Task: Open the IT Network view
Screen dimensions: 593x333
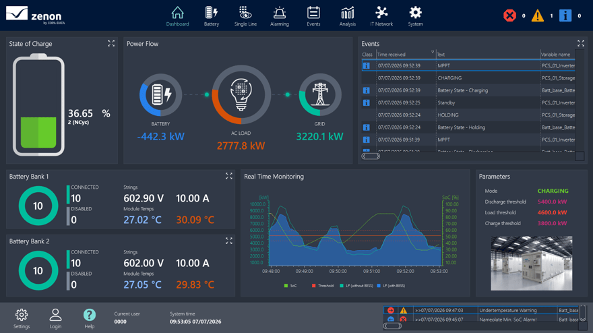Action: coord(381,16)
